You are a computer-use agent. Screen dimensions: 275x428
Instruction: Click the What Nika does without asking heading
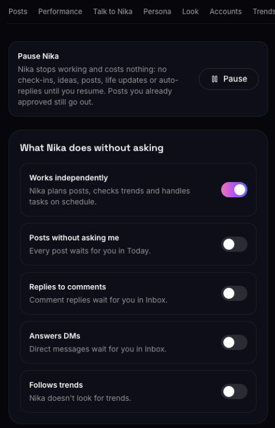(92, 147)
